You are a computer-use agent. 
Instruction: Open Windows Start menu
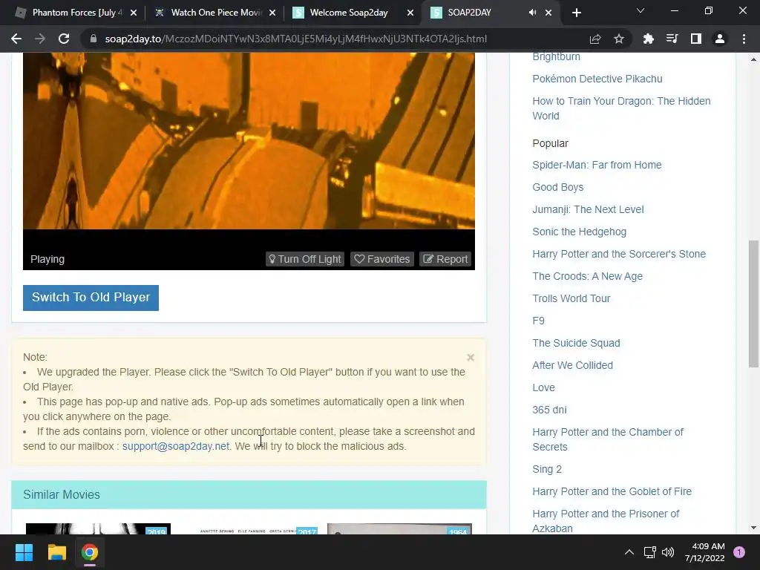pos(24,552)
